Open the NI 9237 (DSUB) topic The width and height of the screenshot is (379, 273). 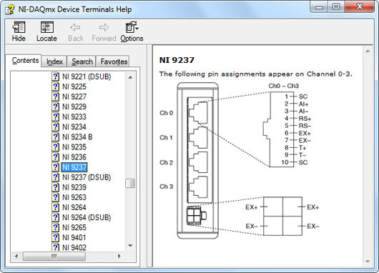pos(87,177)
